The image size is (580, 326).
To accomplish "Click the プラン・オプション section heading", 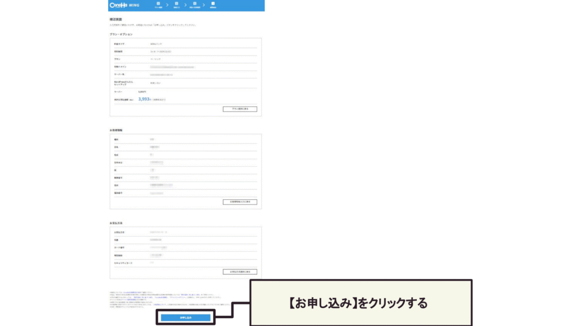I will pyautogui.click(x=121, y=35).
